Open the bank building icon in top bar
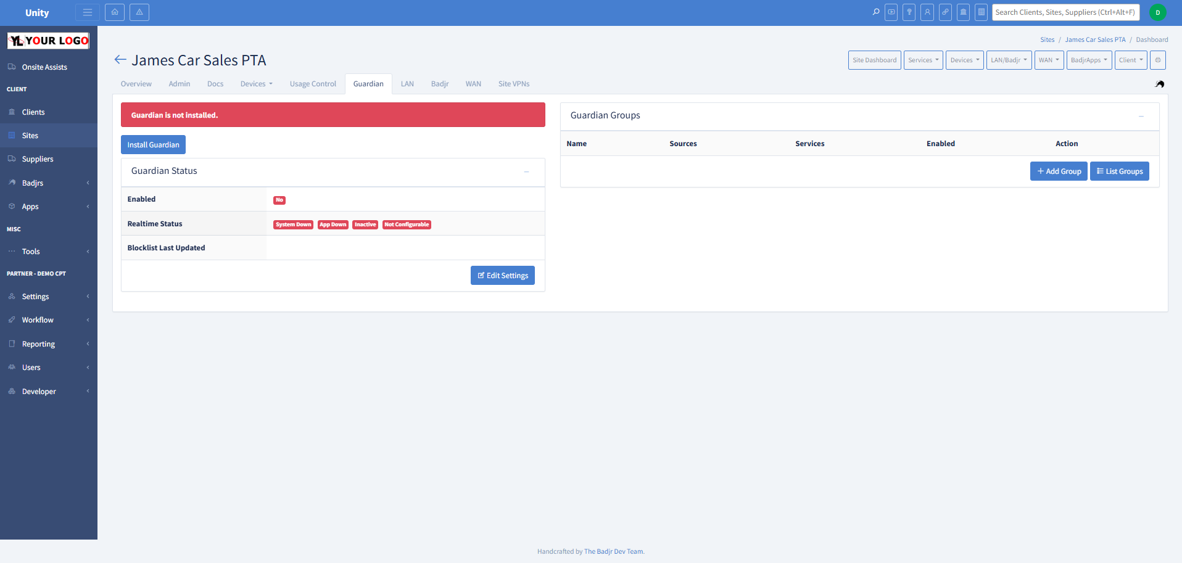Screen dimensions: 1182x563 pos(964,12)
